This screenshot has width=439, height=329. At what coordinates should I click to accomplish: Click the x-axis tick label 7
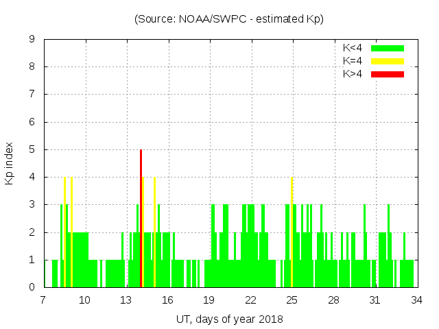(x=44, y=300)
